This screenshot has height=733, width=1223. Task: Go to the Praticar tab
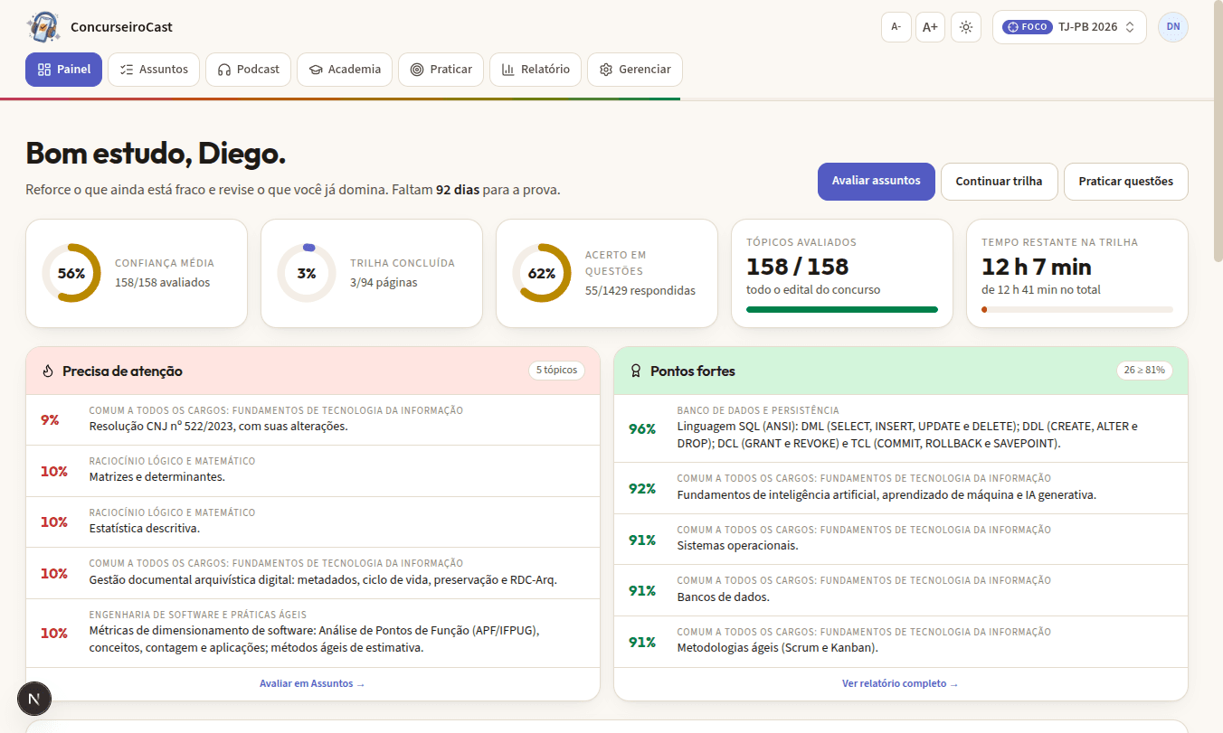441,70
